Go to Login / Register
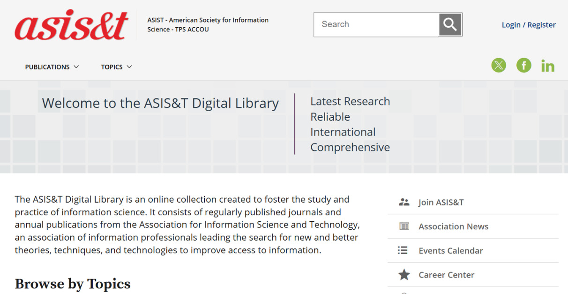 pyautogui.click(x=528, y=25)
